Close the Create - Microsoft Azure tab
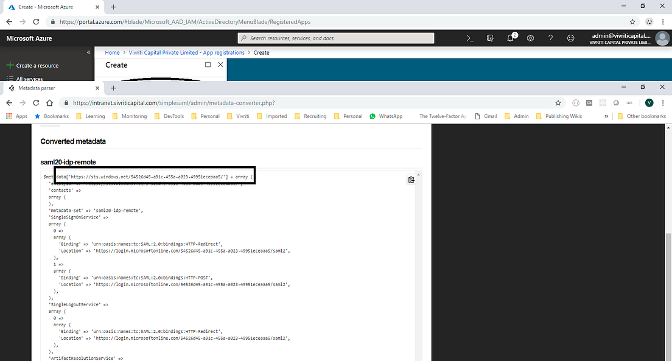 (97, 7)
